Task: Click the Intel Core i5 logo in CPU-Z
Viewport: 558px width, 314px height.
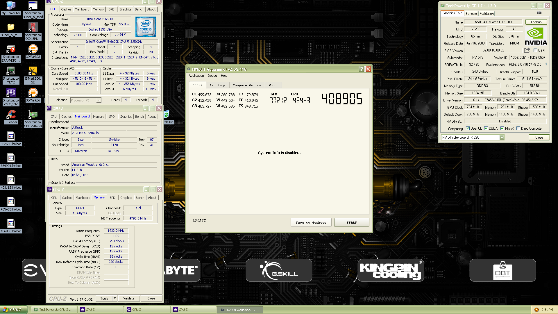Action: point(146,26)
